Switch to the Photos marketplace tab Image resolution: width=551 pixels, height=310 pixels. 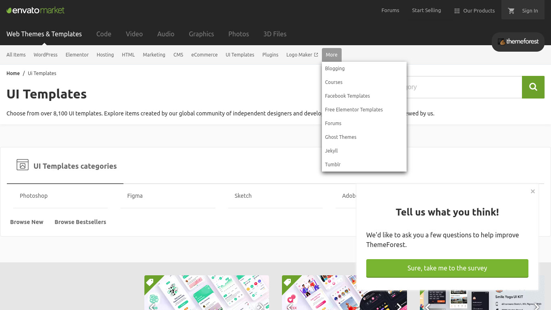pyautogui.click(x=238, y=34)
